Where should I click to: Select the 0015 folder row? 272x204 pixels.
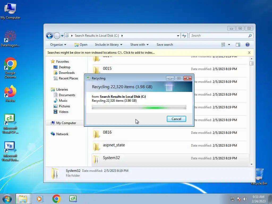click(x=170, y=71)
